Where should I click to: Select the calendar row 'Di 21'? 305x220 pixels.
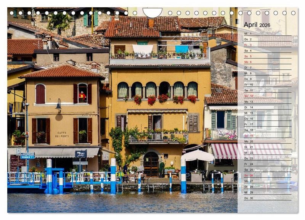[x=268, y=147]
